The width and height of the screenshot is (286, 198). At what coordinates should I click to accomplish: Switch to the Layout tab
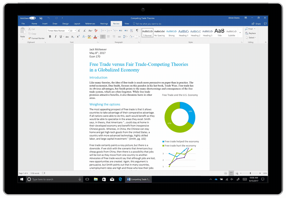pos(77,24)
